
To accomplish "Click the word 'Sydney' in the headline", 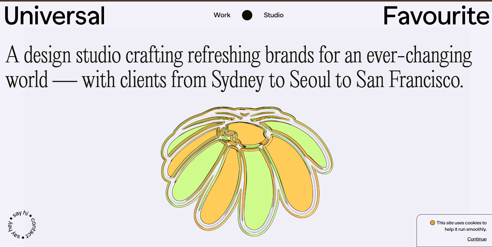I will click(237, 80).
